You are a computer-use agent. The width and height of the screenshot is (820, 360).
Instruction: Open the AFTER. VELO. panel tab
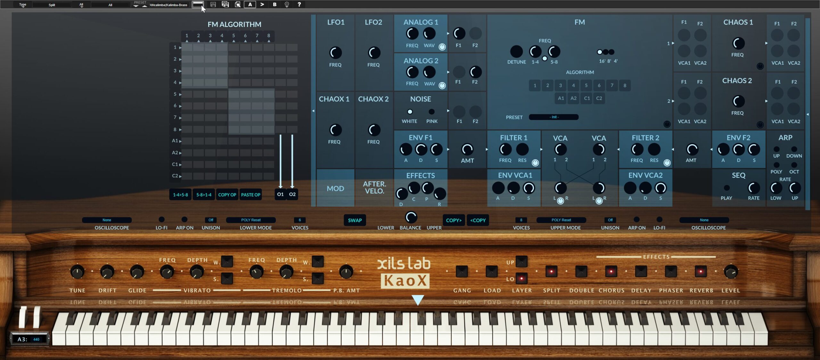click(374, 188)
